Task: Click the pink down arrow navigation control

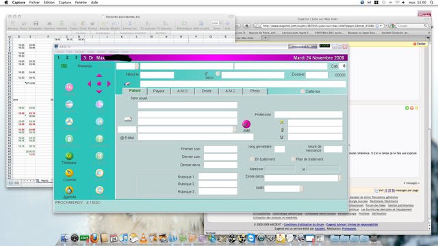Action: [99, 92]
